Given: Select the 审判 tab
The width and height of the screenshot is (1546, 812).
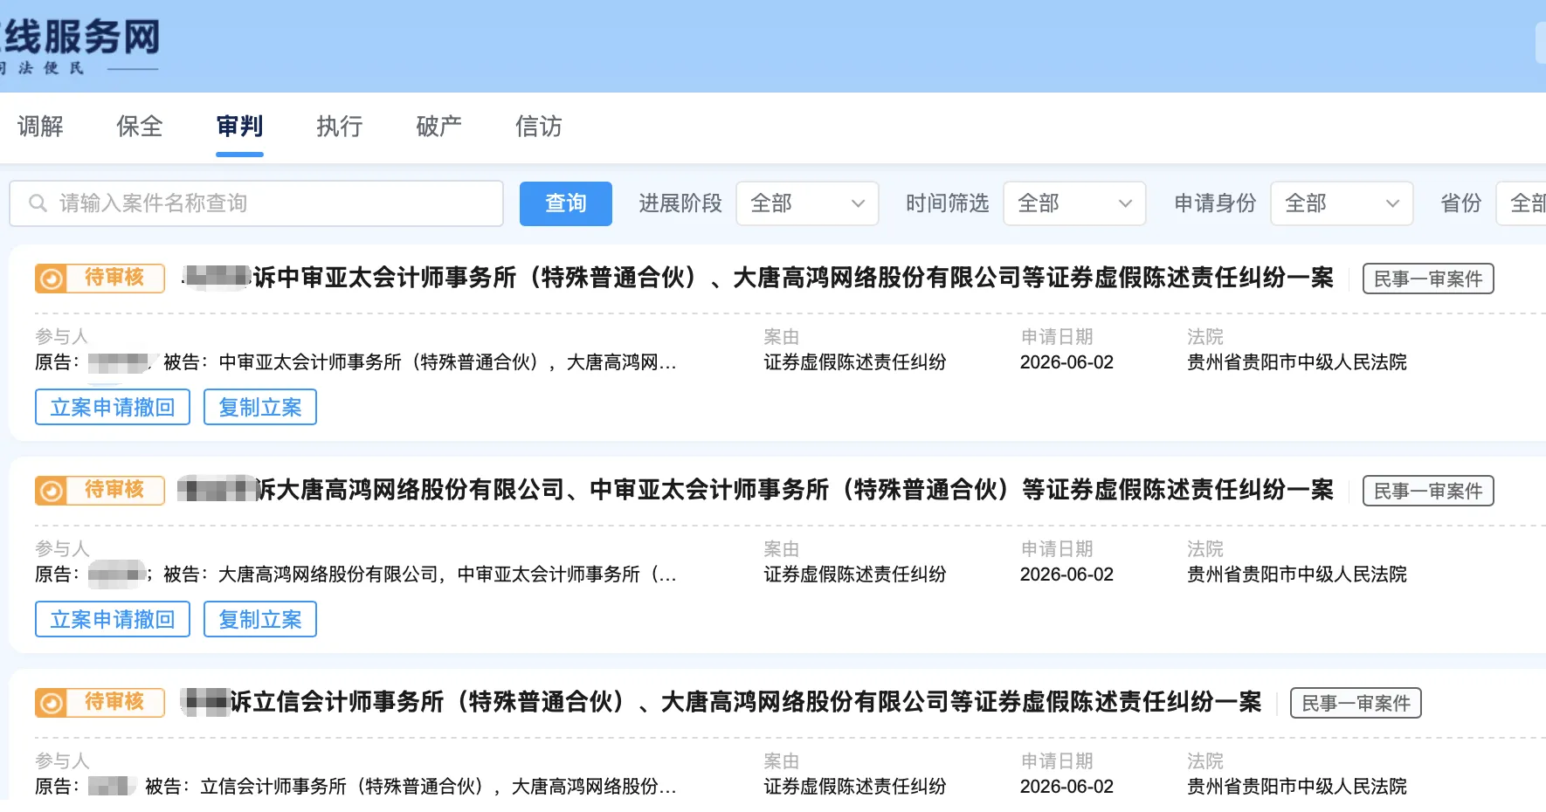Looking at the screenshot, I should click(239, 127).
